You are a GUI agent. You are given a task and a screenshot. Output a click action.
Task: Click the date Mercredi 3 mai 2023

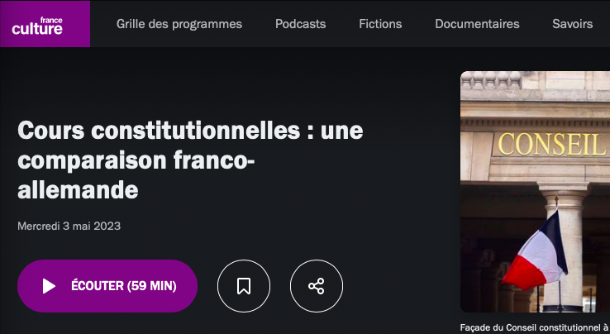69,227
